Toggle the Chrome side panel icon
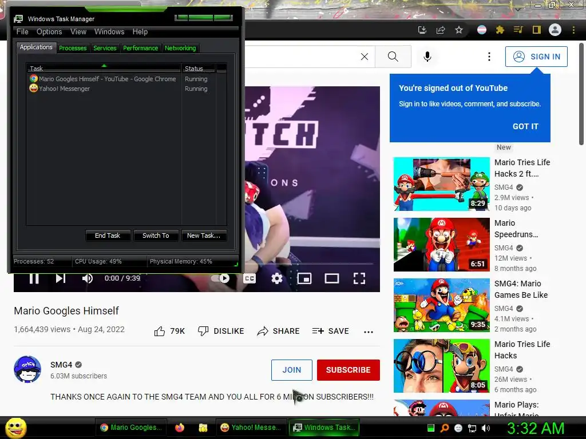The image size is (586, 439). (x=537, y=30)
